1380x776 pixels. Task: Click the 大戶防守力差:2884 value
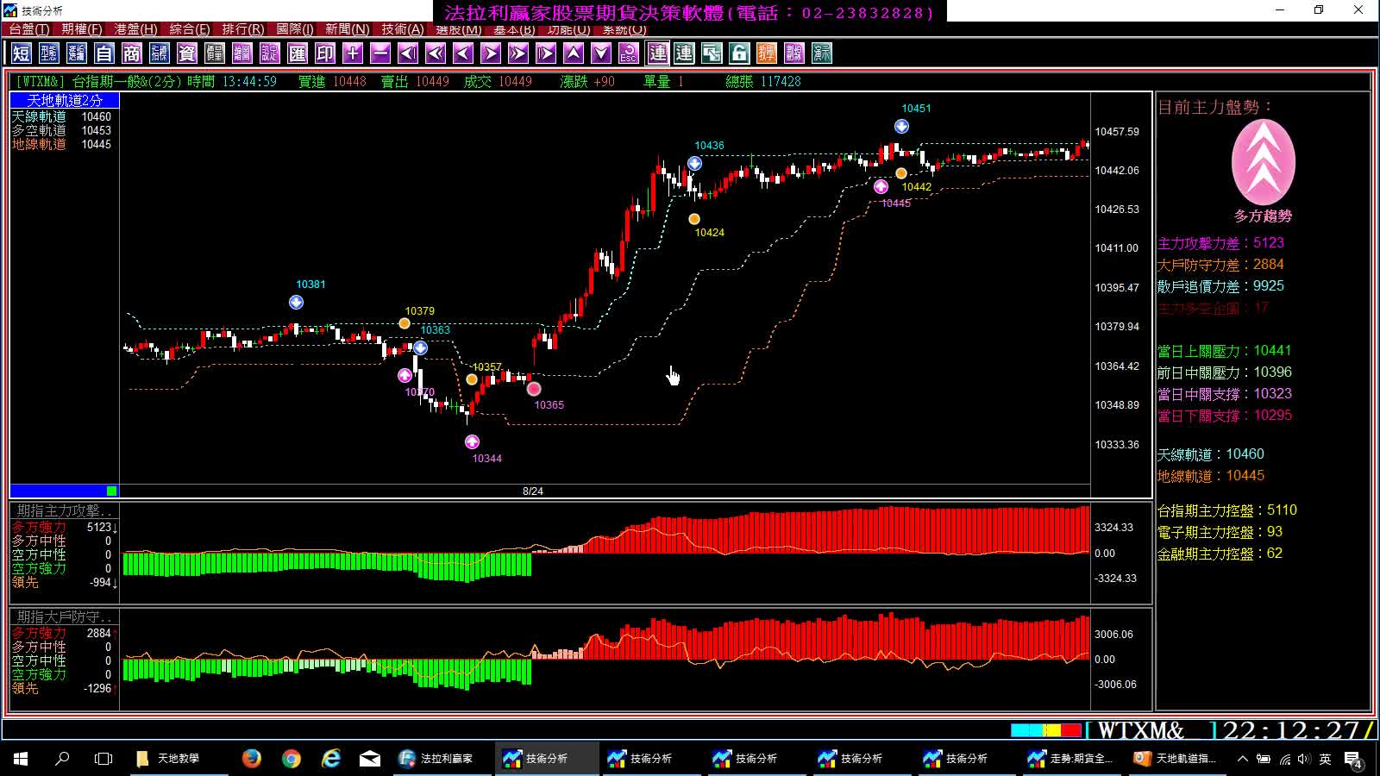1220,265
